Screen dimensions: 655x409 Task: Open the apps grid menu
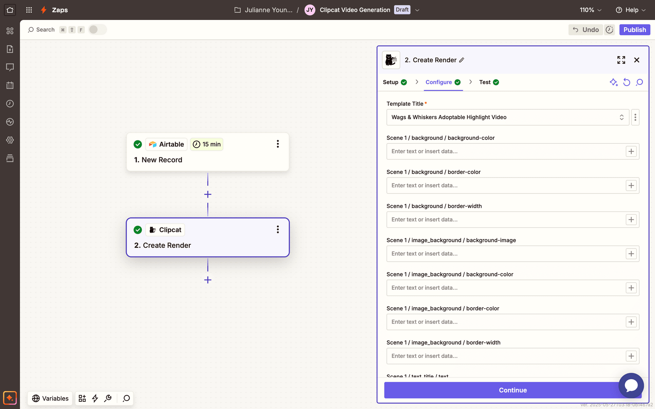point(29,10)
